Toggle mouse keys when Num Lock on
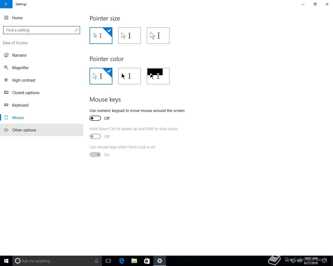This screenshot has height=266, width=333. pyautogui.click(x=95, y=155)
